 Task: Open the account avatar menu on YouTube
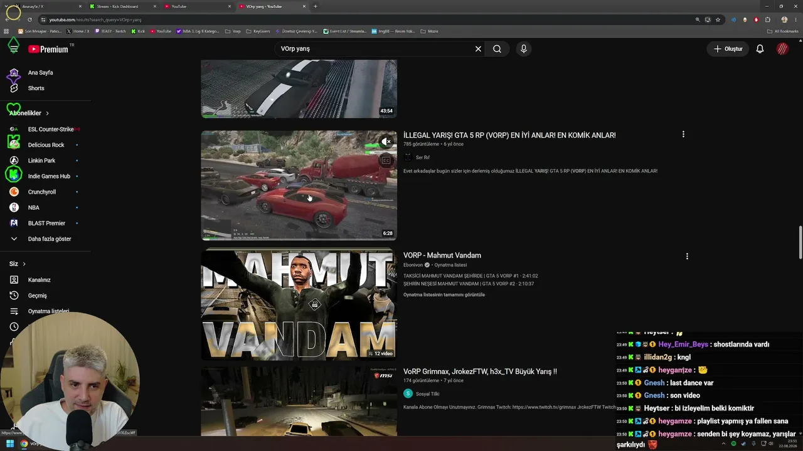pyautogui.click(x=782, y=49)
